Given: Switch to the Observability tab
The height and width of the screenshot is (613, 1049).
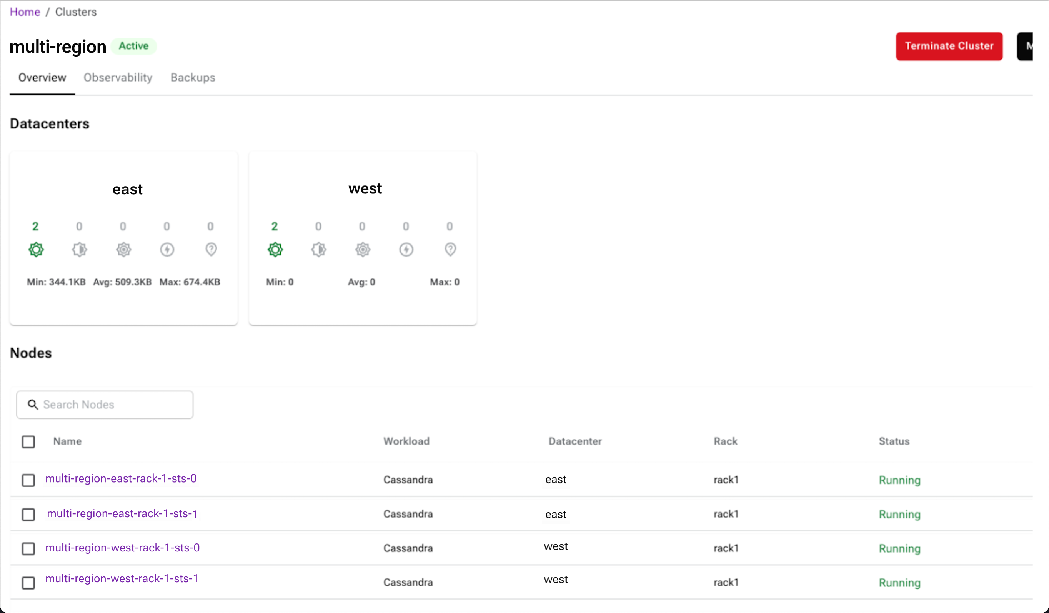Looking at the screenshot, I should (x=117, y=77).
